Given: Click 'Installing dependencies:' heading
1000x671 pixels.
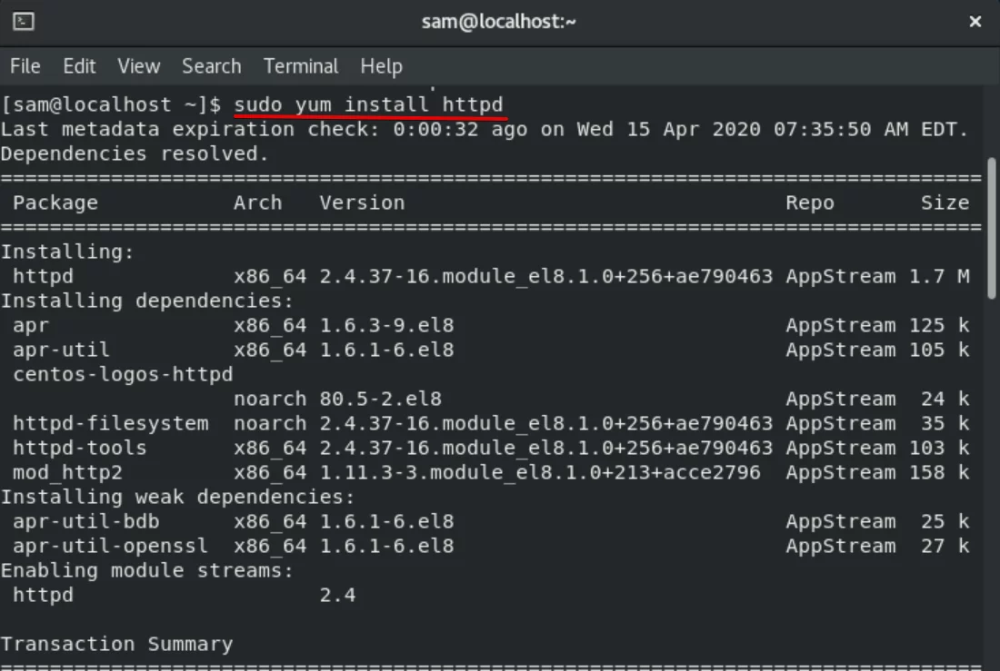Looking at the screenshot, I should click(147, 301).
